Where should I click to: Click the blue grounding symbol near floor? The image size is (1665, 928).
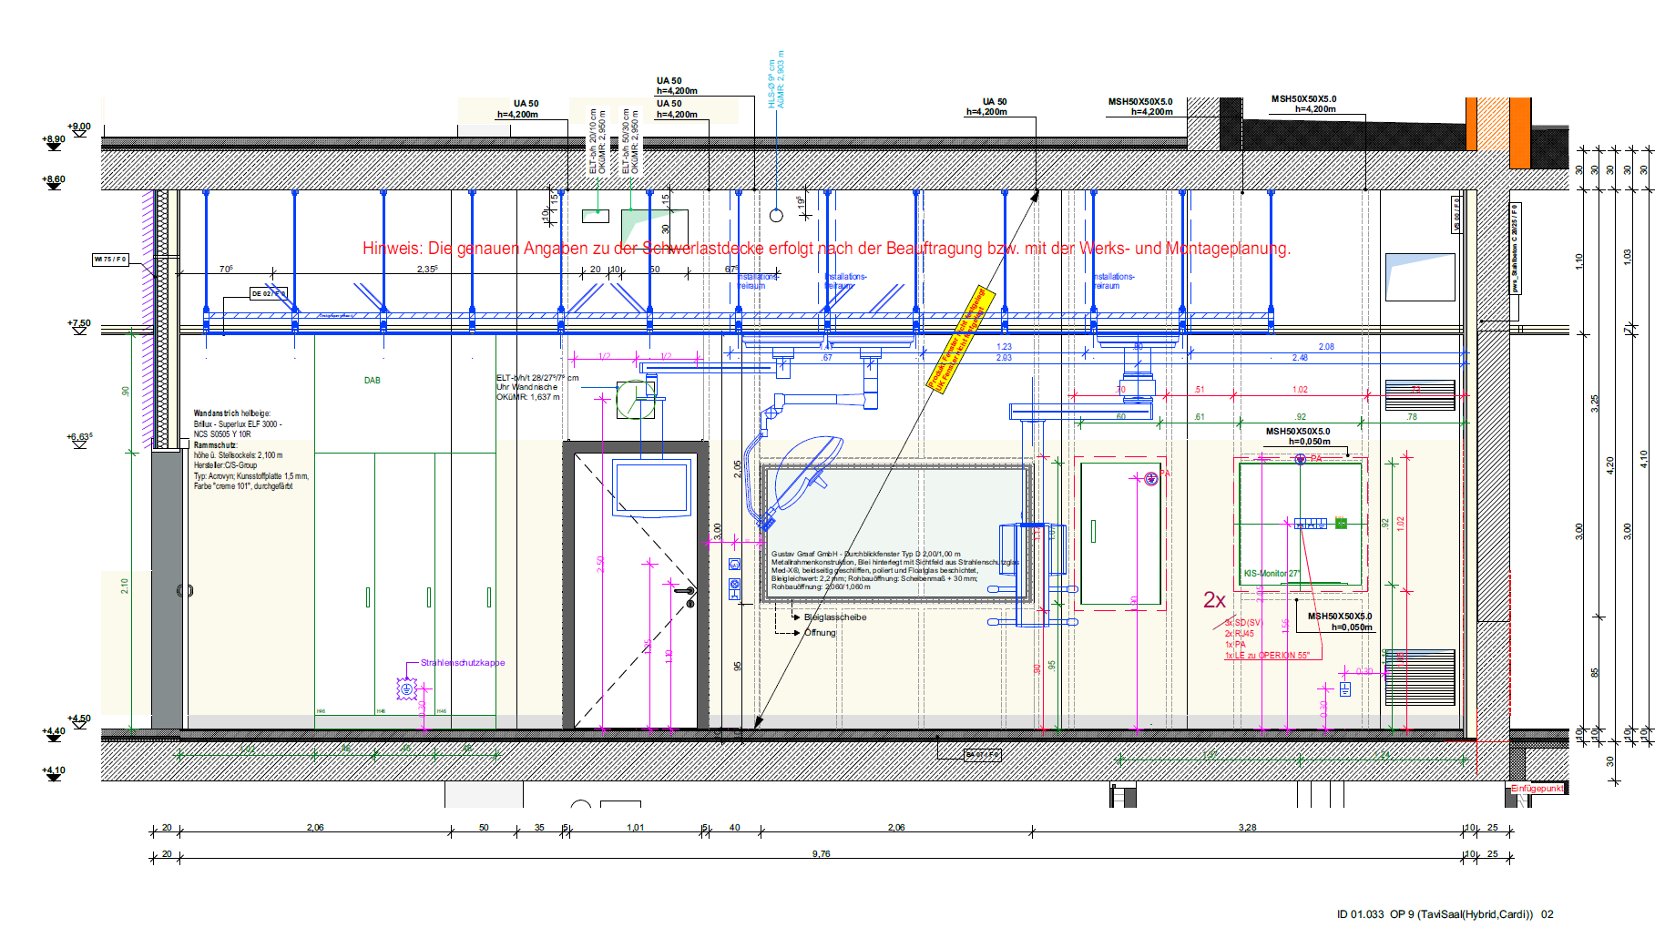point(1345,688)
